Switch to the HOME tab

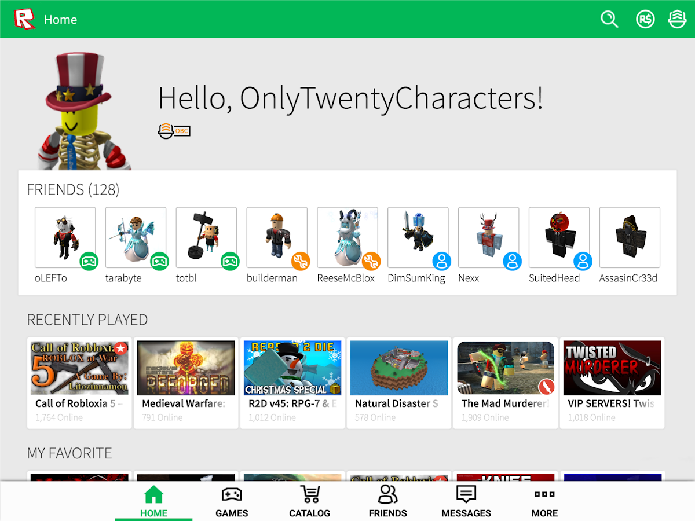click(x=153, y=501)
